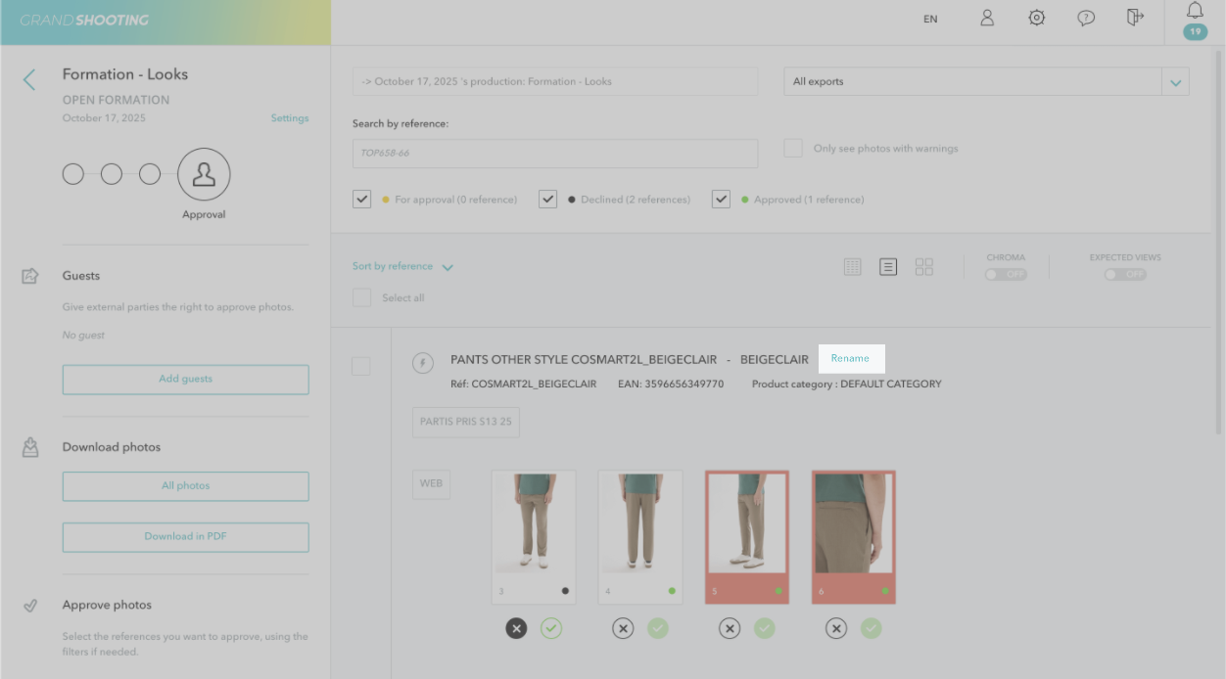The image size is (1226, 679).
Task: Select the second workflow step circle
Action: click(112, 174)
